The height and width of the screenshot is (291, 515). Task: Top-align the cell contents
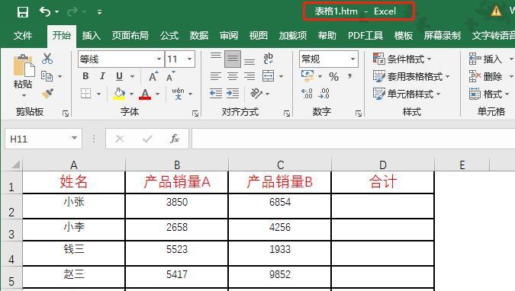[216, 56]
